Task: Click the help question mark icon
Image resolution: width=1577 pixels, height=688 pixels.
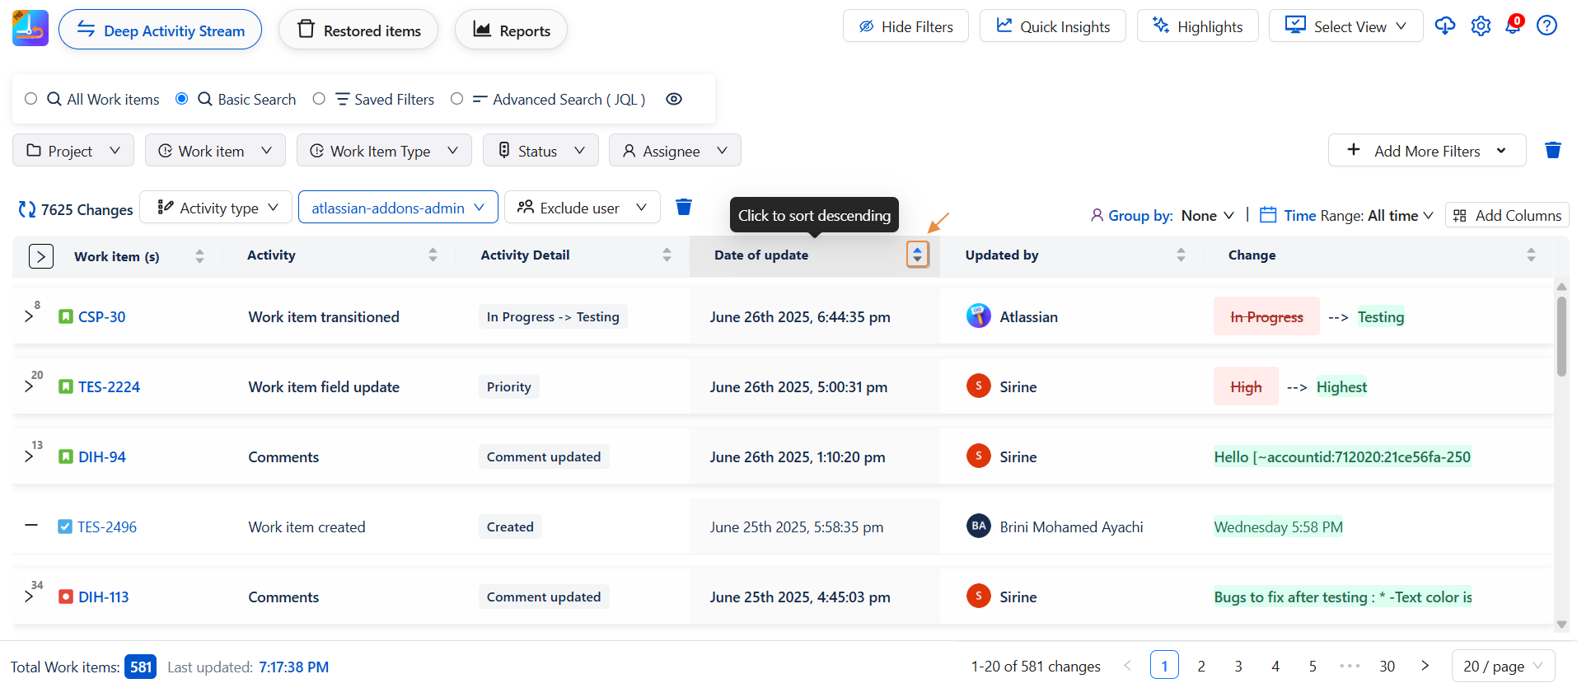Action: pyautogui.click(x=1547, y=26)
